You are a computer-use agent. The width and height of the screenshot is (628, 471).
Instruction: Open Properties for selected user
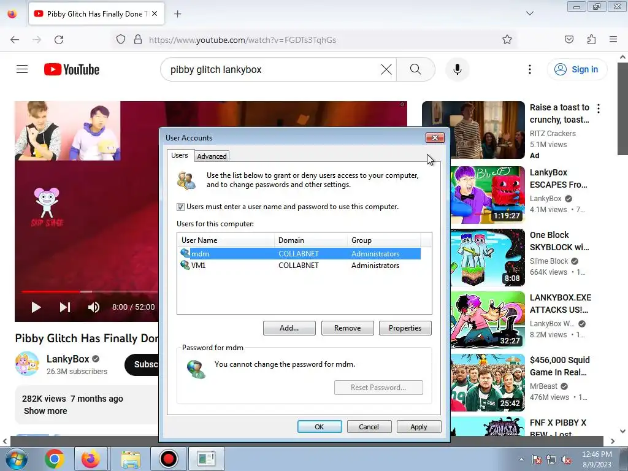(405, 328)
